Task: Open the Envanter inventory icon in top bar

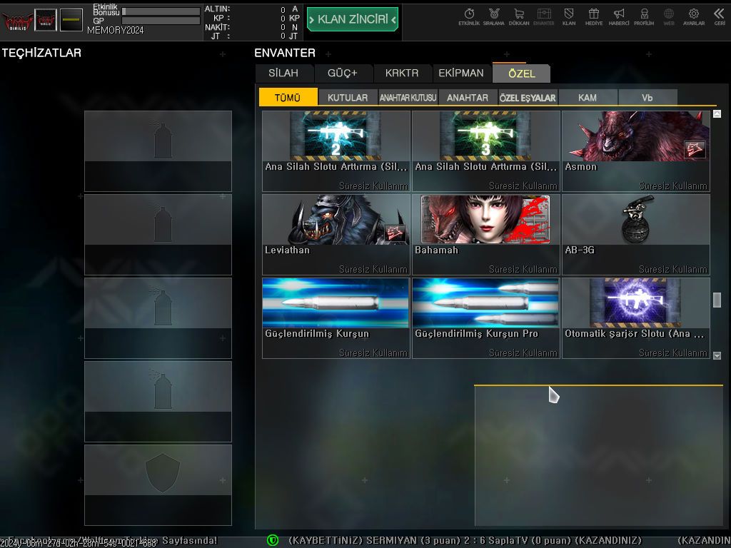Action: [543, 17]
